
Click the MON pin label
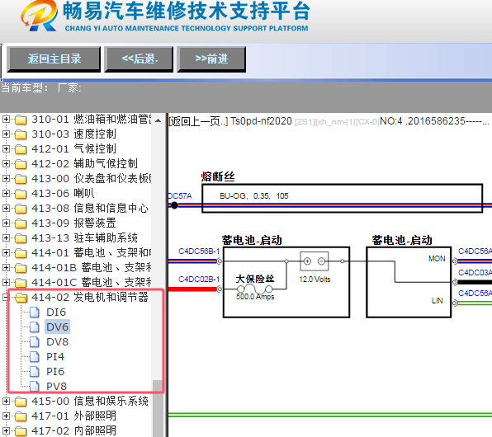tap(437, 259)
